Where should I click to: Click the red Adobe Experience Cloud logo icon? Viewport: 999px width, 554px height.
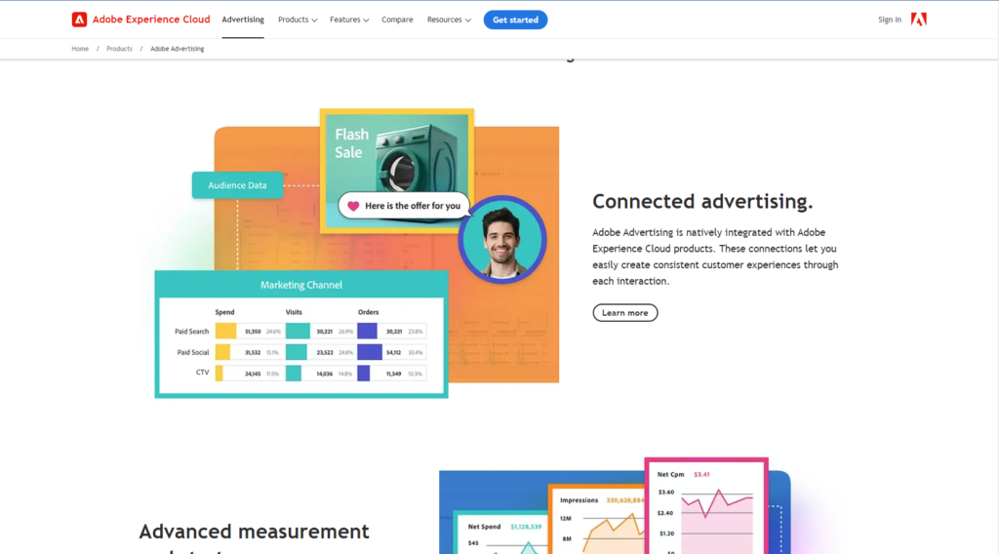79,20
